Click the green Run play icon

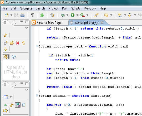(x=73, y=15)
